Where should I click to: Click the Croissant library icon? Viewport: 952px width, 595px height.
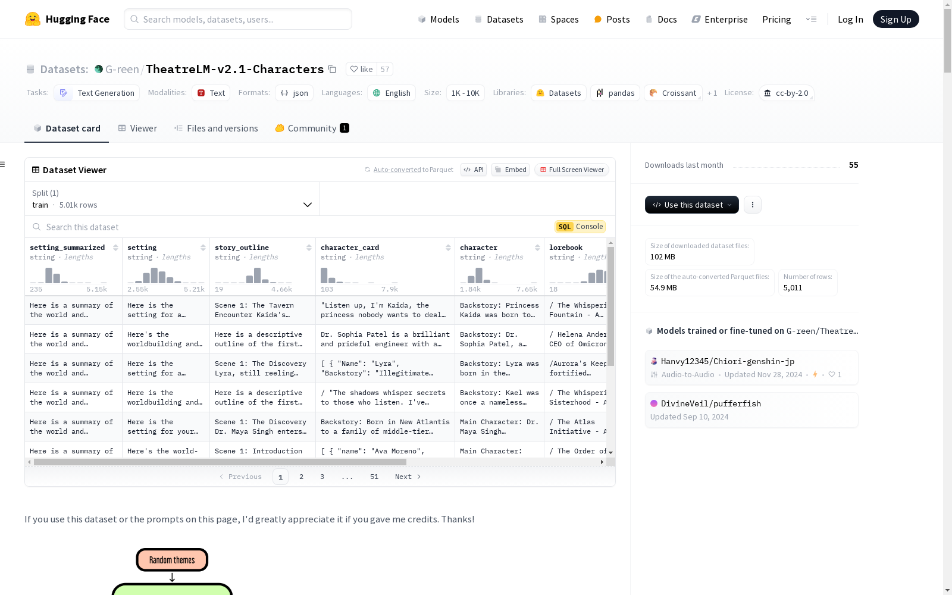click(653, 93)
